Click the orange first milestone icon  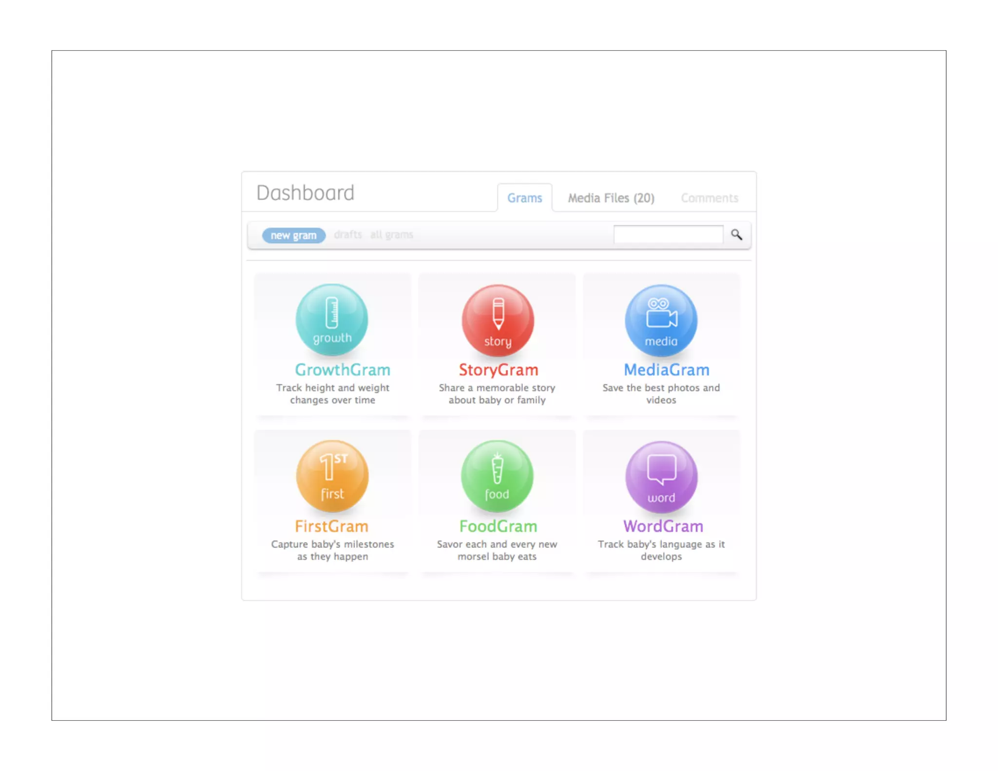[x=332, y=476]
